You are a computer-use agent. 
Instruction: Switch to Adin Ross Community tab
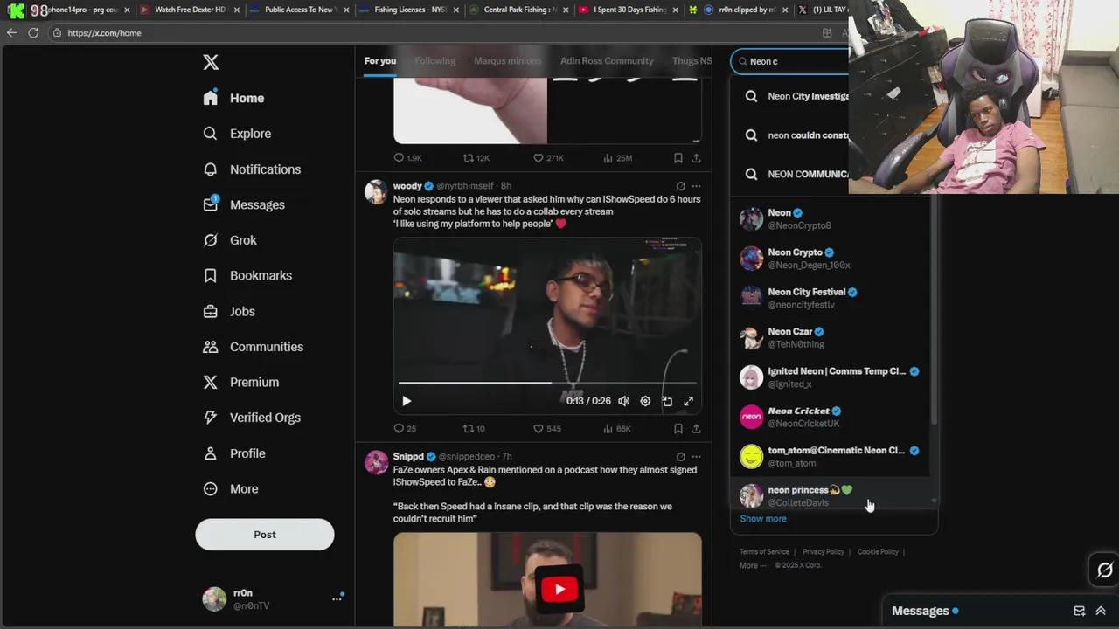coord(607,61)
